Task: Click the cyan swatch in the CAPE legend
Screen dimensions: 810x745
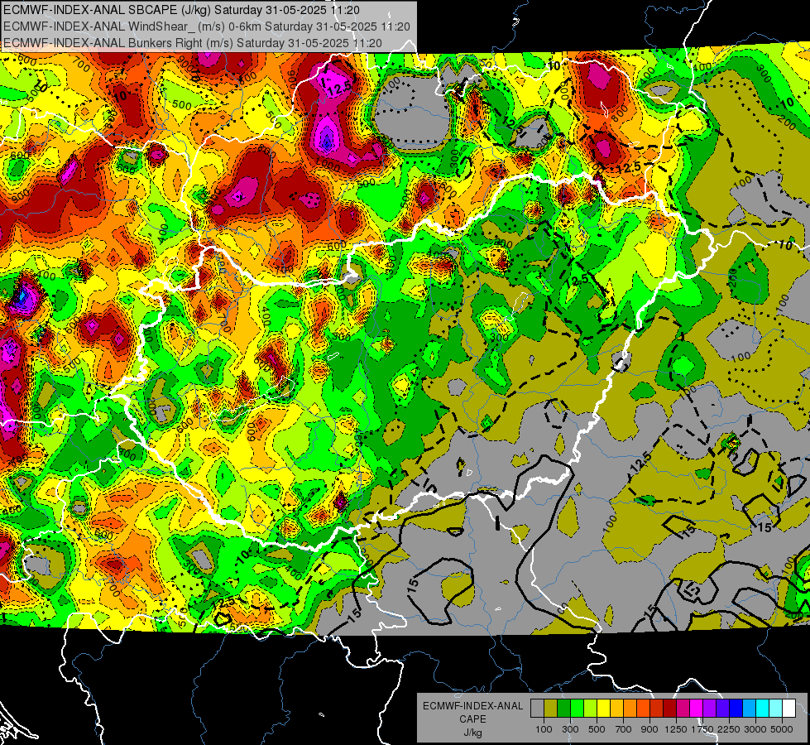Action: click(763, 708)
